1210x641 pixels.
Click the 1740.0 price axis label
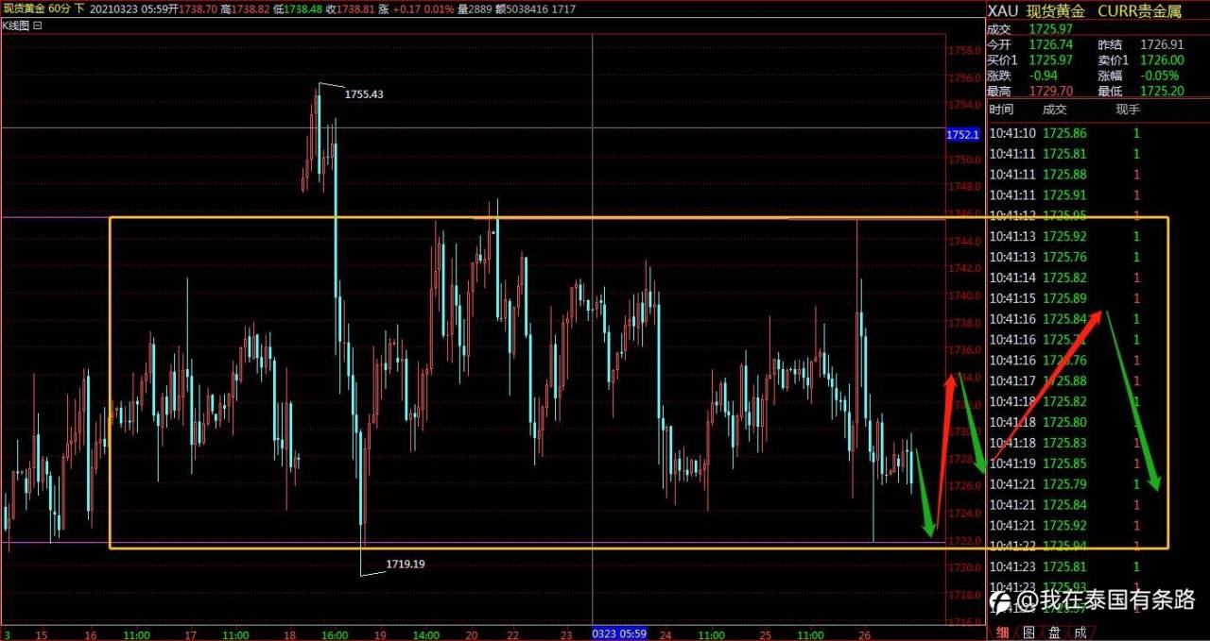click(964, 295)
